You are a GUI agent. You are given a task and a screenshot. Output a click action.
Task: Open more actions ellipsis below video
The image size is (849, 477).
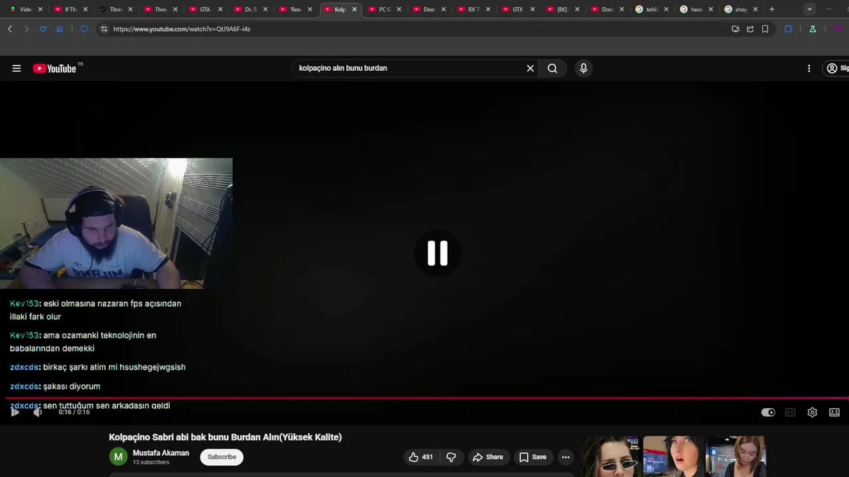point(565,457)
